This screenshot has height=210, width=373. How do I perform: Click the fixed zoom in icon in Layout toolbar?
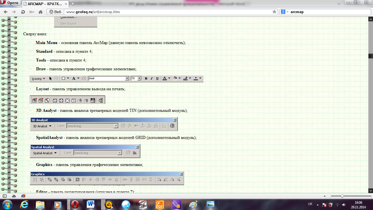pos(55,101)
